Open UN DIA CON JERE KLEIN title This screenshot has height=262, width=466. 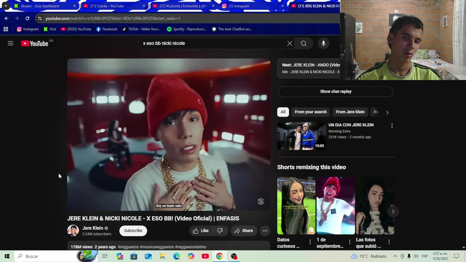351,125
